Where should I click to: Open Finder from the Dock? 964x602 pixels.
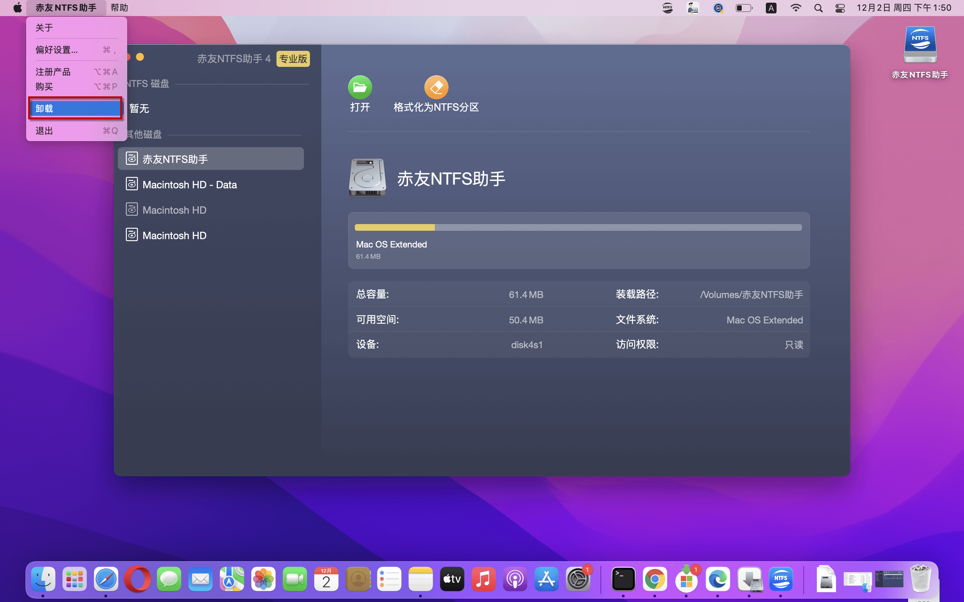(43, 579)
